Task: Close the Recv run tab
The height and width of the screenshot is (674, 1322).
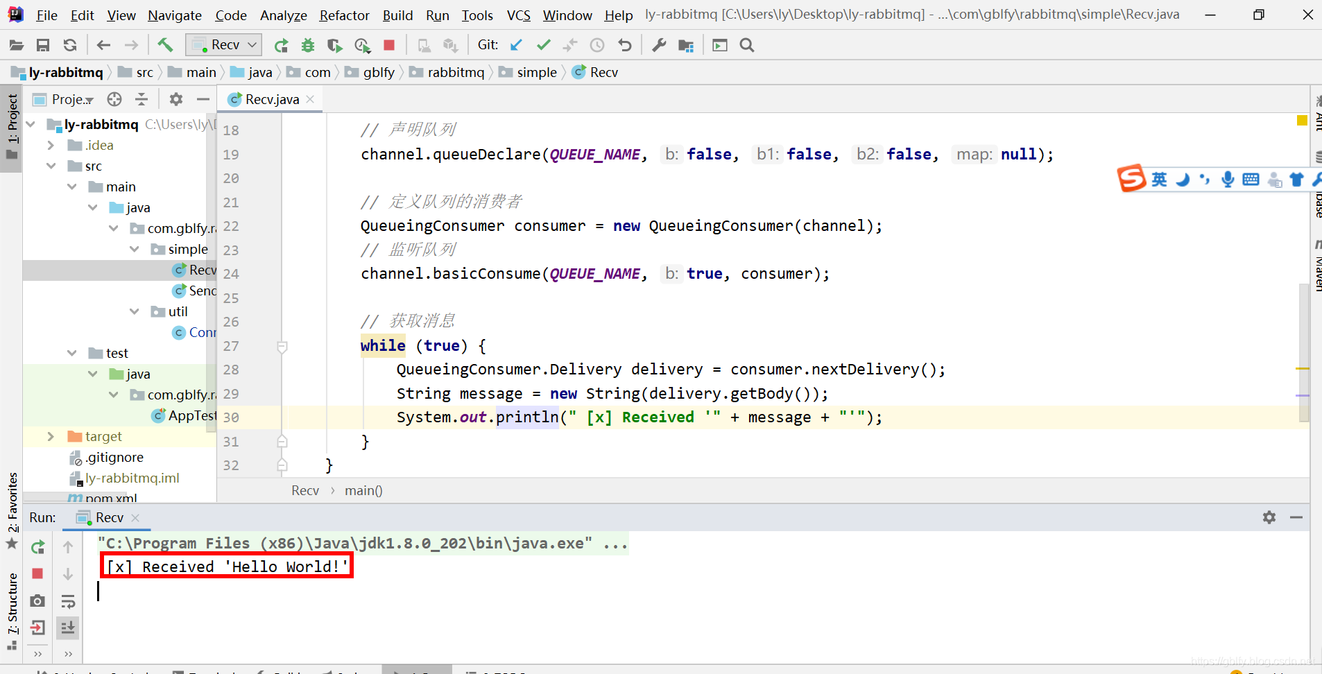Action: [135, 518]
